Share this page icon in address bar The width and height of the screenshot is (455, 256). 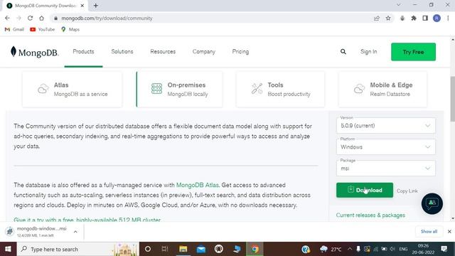coord(377,18)
